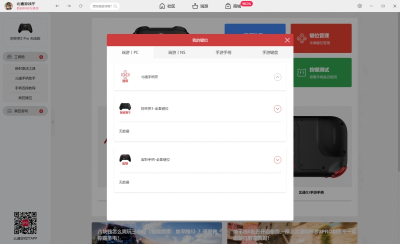The height and width of the screenshot is (244, 400).
Task: Open 北通手柄助手 in the sidebar
Action: [x=25, y=78]
